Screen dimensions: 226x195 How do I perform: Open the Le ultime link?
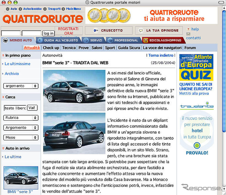coord(13,157)
